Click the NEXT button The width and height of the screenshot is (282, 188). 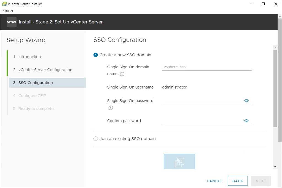click(x=261, y=181)
